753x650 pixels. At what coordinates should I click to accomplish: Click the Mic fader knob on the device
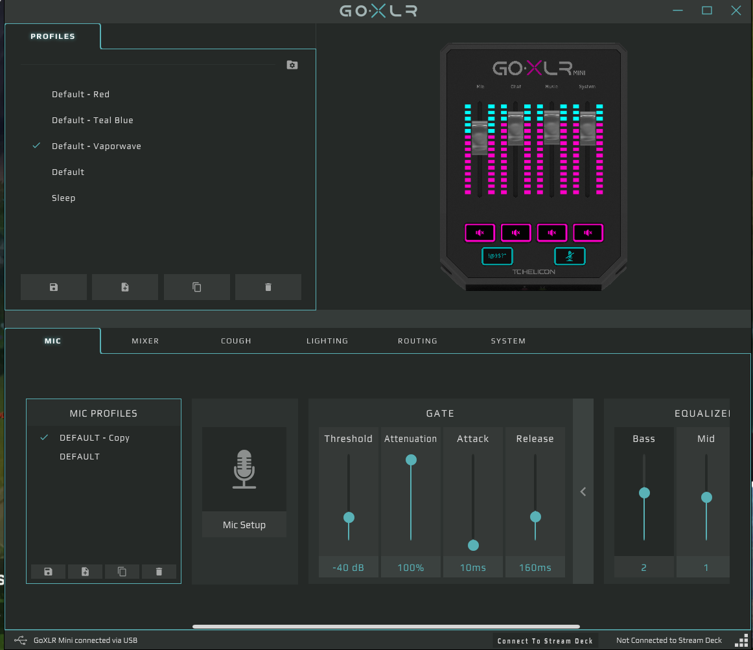(x=480, y=138)
